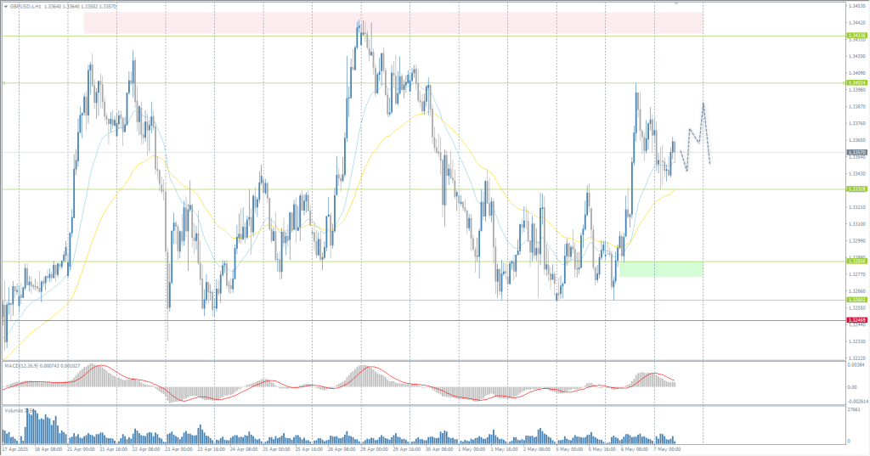Screen dimensions: 870x456
Task: Select the current price label 1.33570
Action: 856,153
